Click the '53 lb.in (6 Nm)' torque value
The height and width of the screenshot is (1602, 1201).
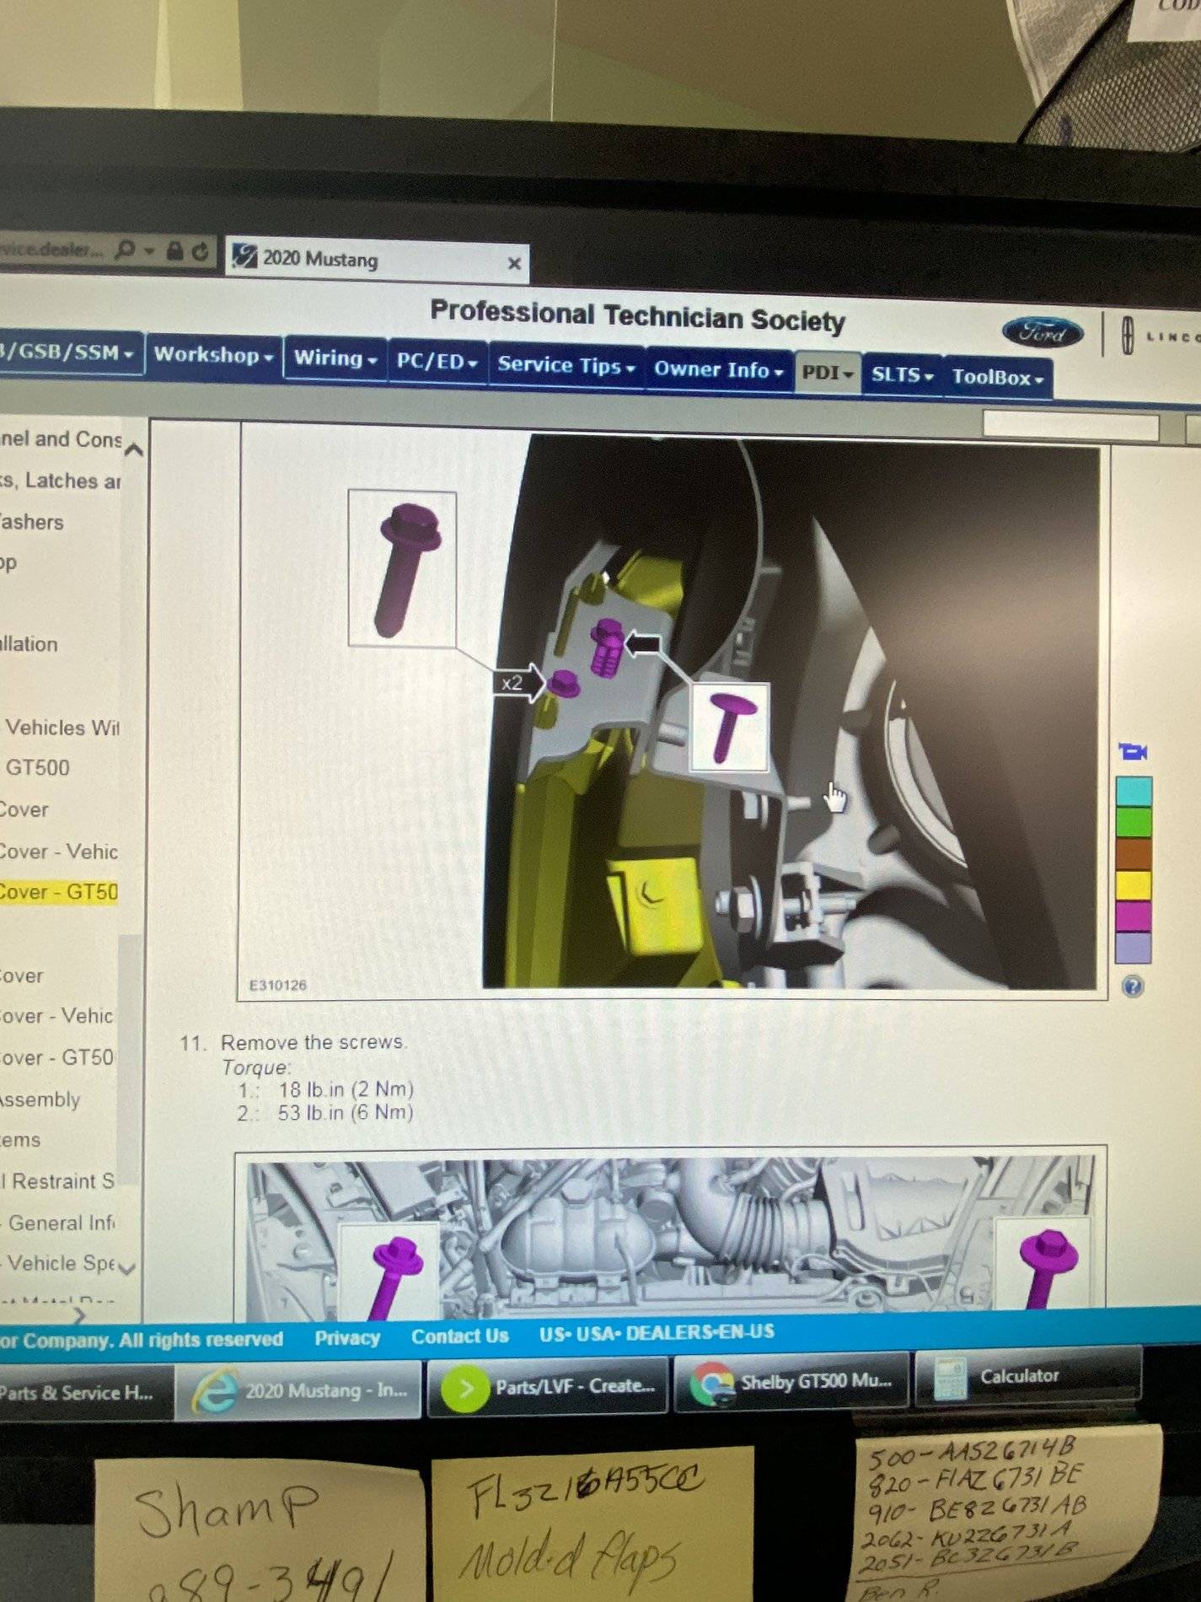tap(346, 1113)
